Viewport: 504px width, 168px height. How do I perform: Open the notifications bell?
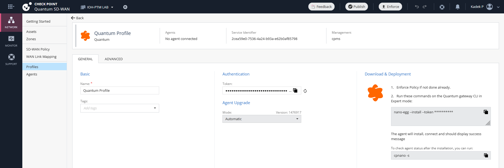[458, 7]
